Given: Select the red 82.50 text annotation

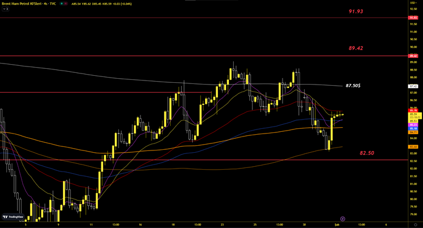Looking at the screenshot, I should coord(367,153).
